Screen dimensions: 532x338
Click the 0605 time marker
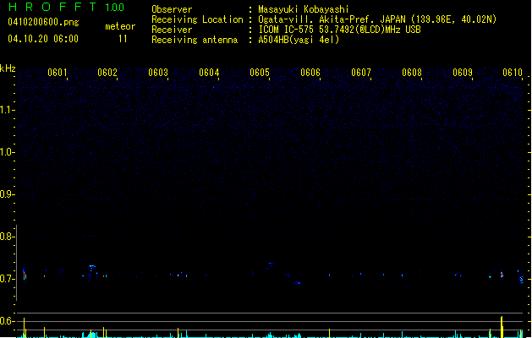point(260,73)
